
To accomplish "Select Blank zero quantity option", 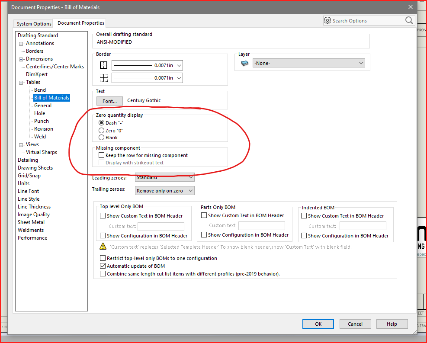I will 102,138.
